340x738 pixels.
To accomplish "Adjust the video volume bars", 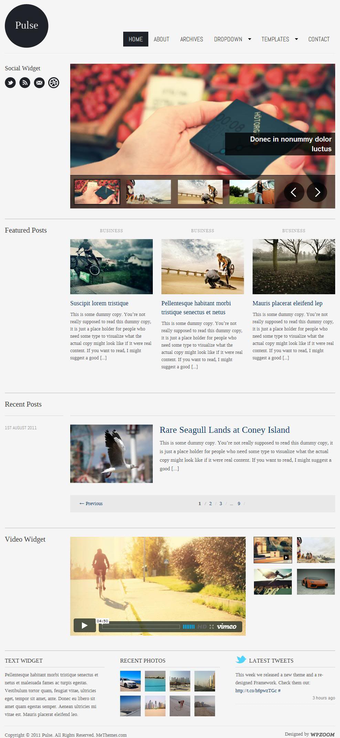I will pos(189,626).
